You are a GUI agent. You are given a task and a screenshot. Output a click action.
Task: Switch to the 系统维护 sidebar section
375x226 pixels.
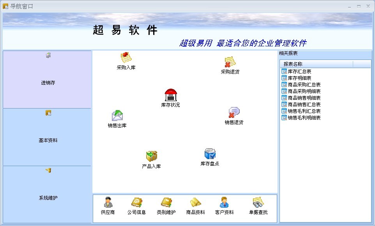(47, 195)
